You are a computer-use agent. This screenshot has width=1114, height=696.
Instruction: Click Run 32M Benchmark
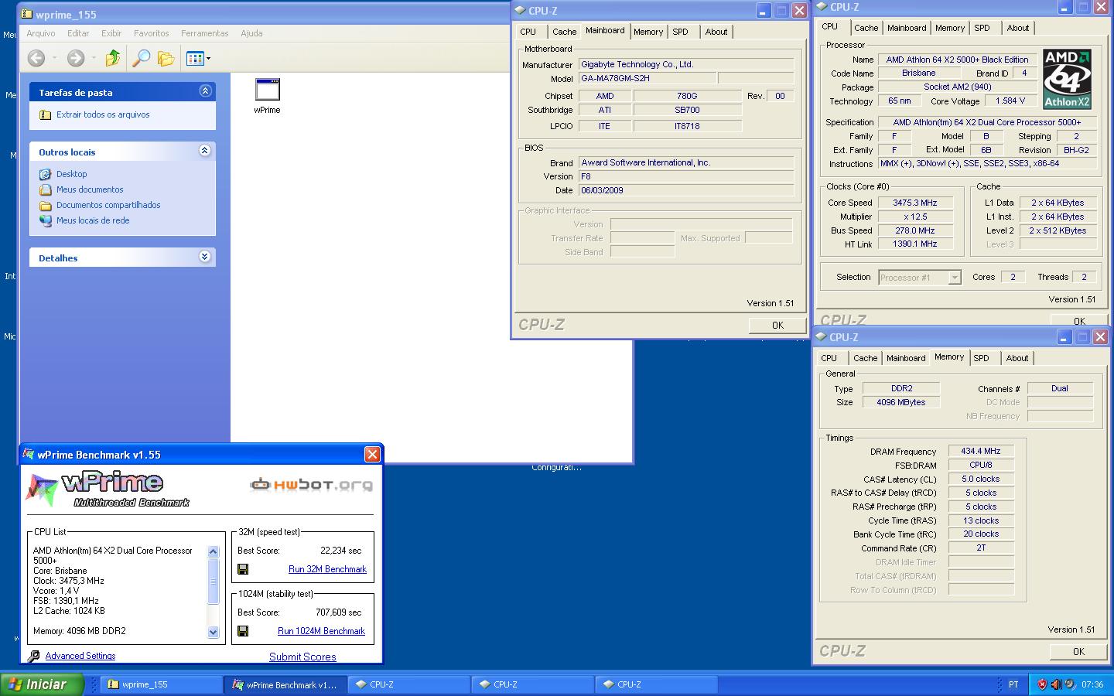pos(327,569)
